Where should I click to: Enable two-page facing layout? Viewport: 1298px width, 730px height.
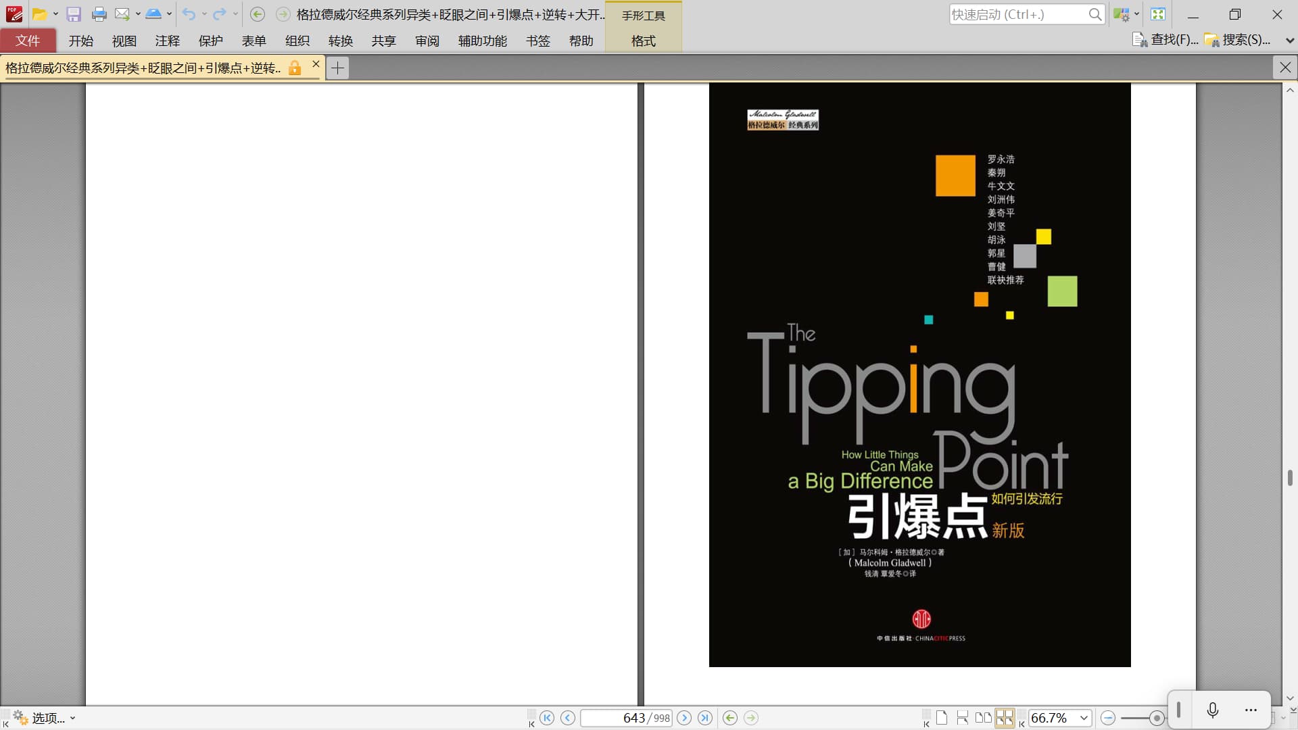[984, 718]
